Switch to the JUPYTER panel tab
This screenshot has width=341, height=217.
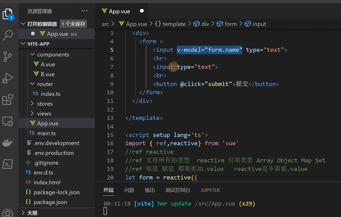(210, 190)
